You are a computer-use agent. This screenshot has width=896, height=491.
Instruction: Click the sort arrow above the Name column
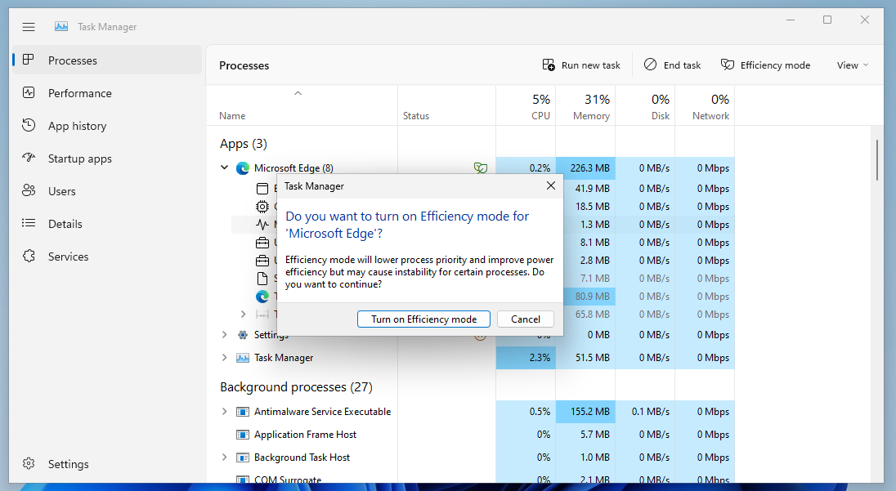pyautogui.click(x=298, y=93)
